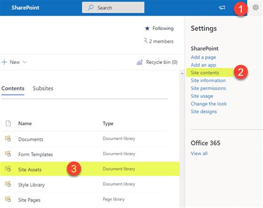Click the New button label
263x208 pixels.
(15, 62)
